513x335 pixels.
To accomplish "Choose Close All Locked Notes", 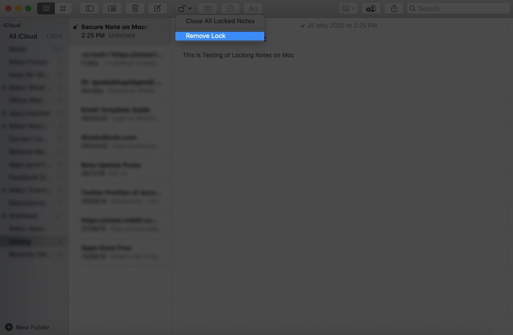I will (220, 21).
